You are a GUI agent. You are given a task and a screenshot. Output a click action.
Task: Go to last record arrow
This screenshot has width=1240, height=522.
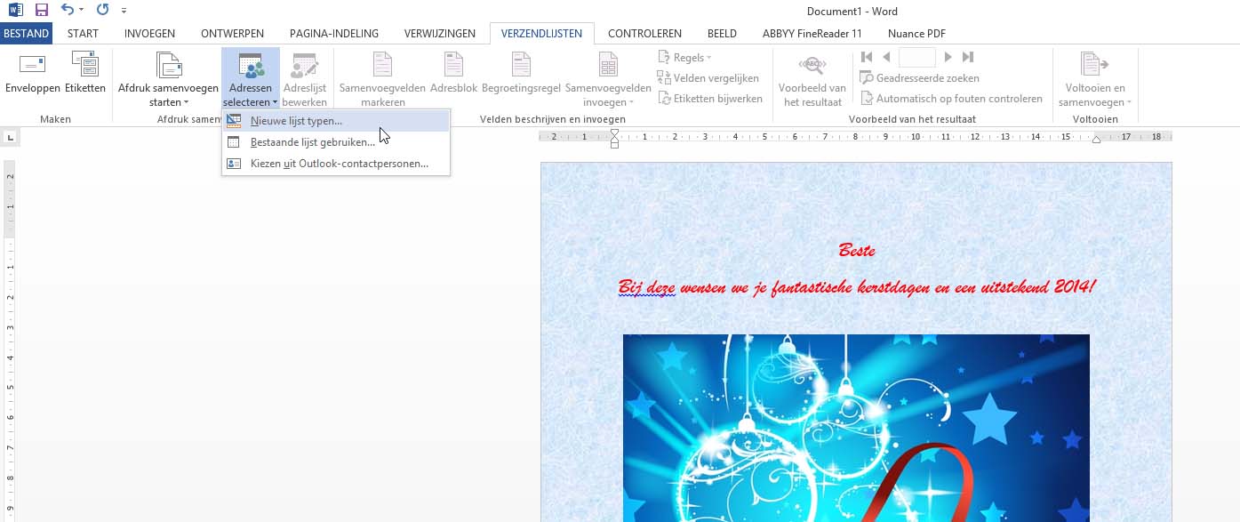click(x=968, y=57)
